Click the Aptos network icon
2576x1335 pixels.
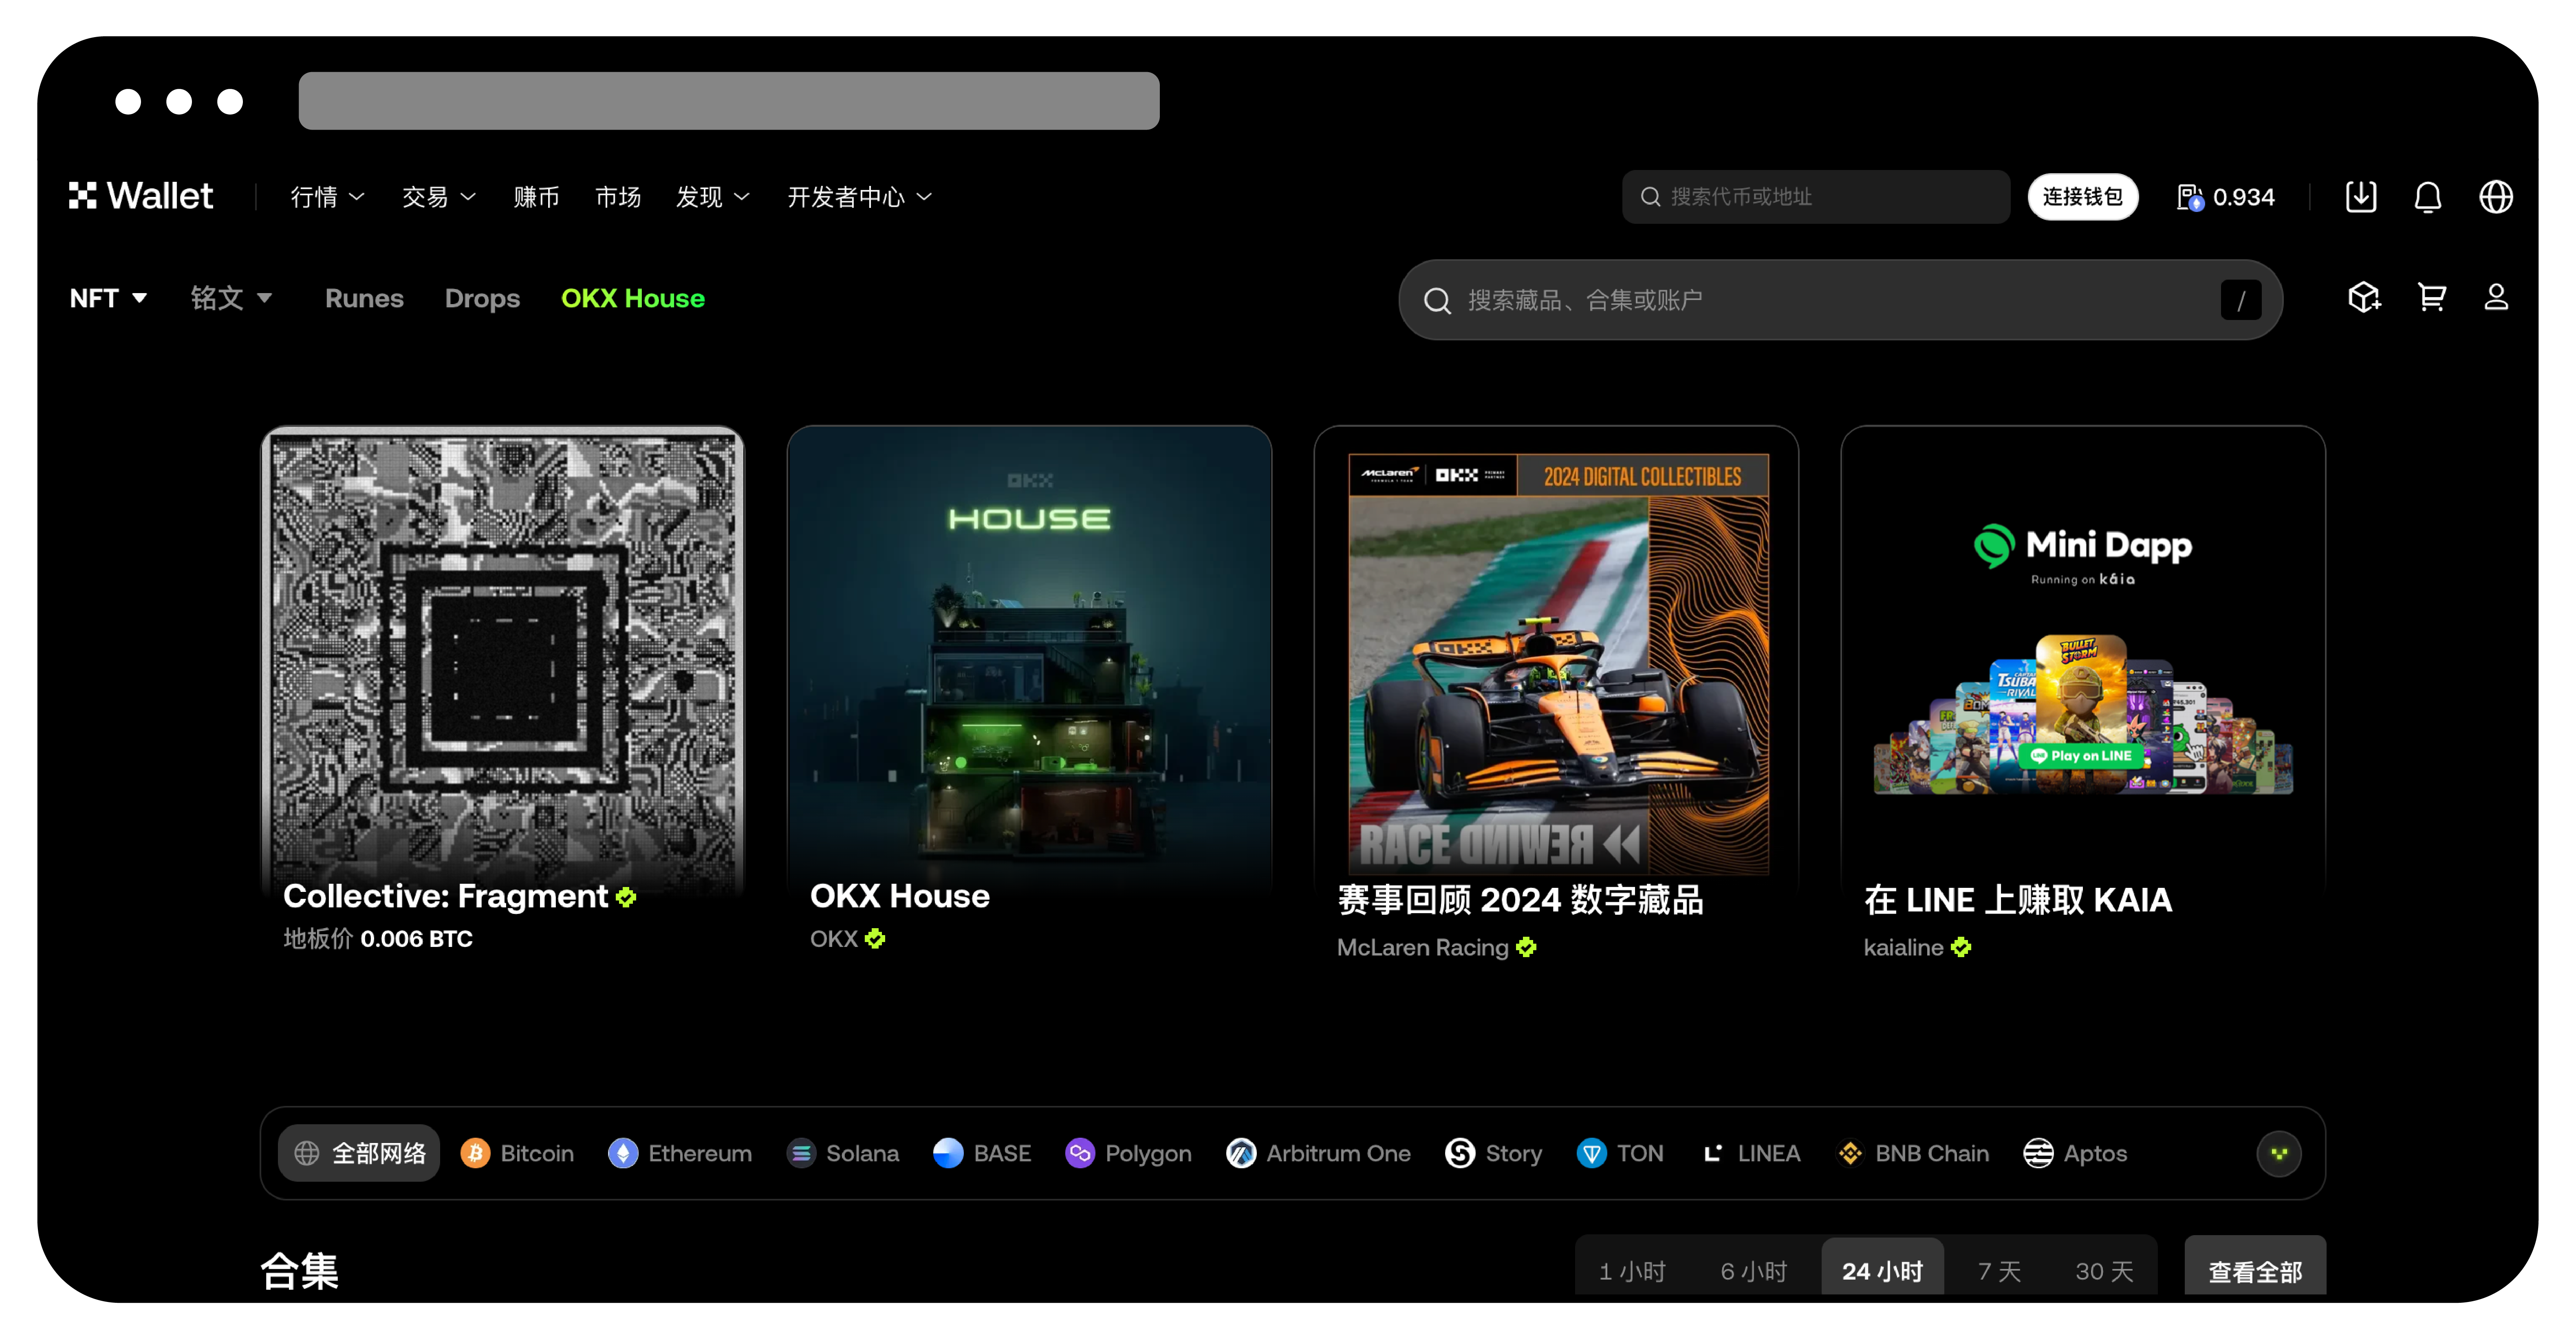[x=2038, y=1153]
